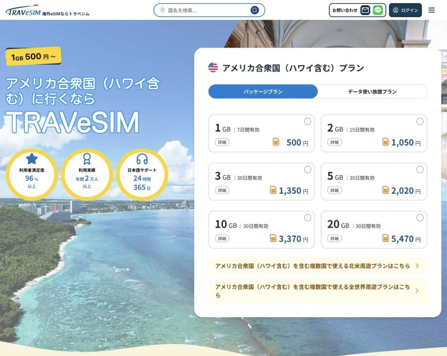Click the large TRAVeSIM hero text

72,123
